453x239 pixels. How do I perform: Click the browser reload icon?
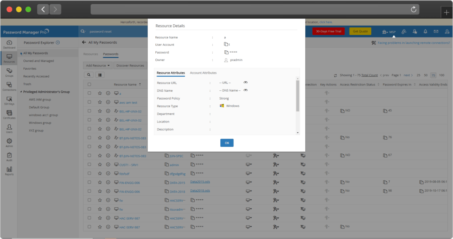tap(414, 9)
